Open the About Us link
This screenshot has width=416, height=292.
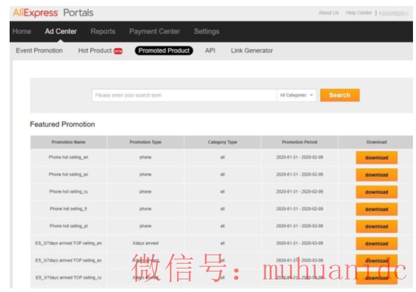[x=329, y=13]
